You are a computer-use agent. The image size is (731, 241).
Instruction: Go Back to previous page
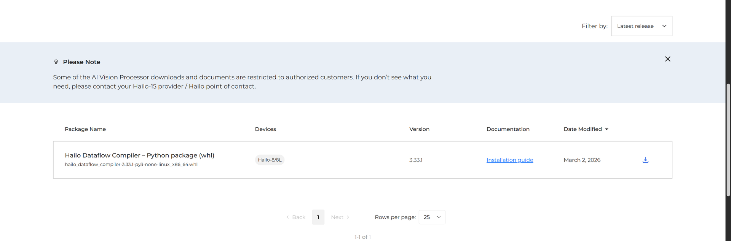296,217
